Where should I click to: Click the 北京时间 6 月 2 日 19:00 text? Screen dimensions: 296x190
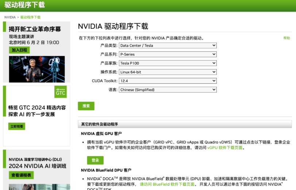coord(34,43)
